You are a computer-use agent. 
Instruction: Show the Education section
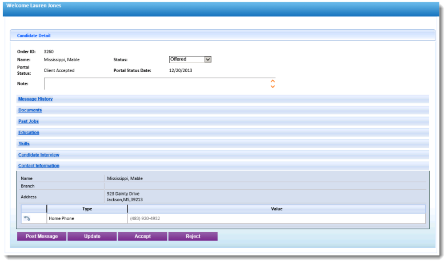(29, 133)
